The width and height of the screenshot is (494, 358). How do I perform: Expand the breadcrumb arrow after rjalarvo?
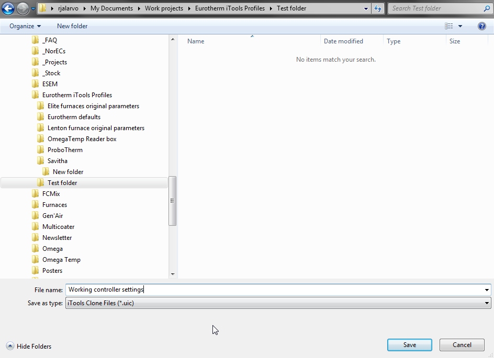click(x=84, y=8)
